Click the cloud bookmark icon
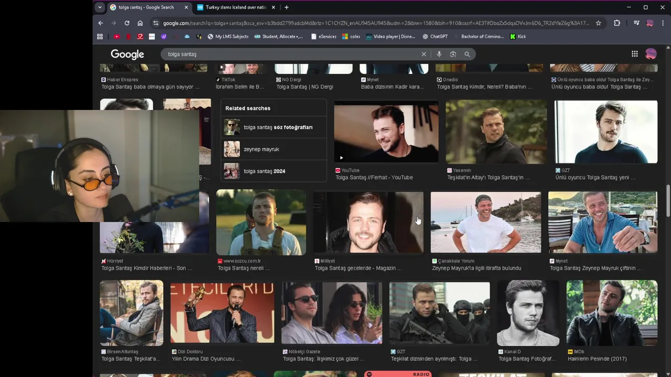This screenshot has height=377, width=671. [x=187, y=37]
